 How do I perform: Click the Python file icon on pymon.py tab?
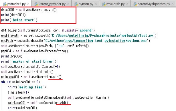(76, 4)
